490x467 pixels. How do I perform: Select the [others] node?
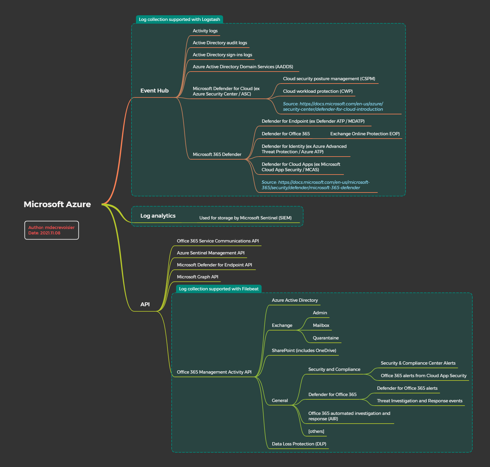click(x=316, y=431)
